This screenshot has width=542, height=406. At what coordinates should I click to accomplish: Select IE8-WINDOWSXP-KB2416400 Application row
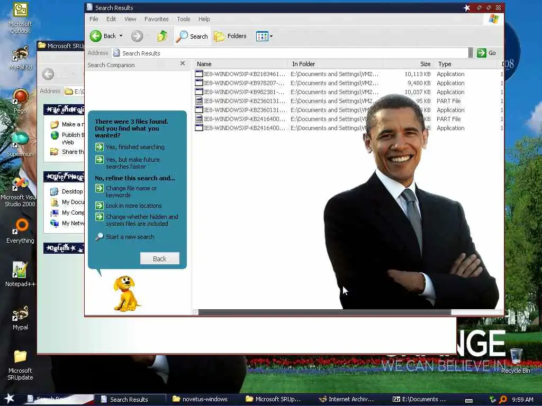click(240, 128)
